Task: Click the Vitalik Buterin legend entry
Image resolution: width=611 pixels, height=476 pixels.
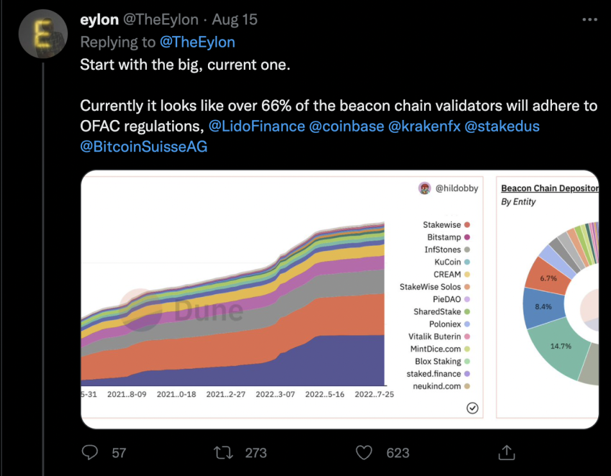Action: (435, 337)
